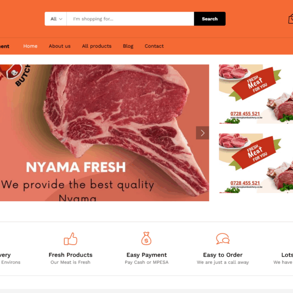The height and width of the screenshot is (293, 293).
Task: Select the Easy Payment feature title
Action: click(146, 255)
